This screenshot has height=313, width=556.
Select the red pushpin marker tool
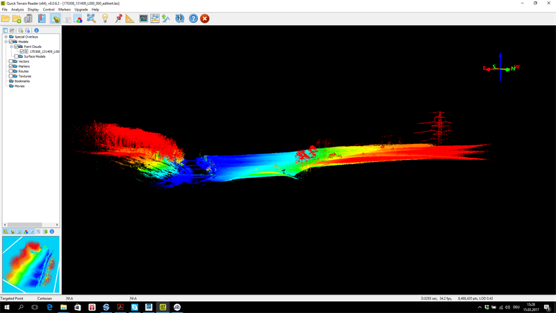pos(118,19)
